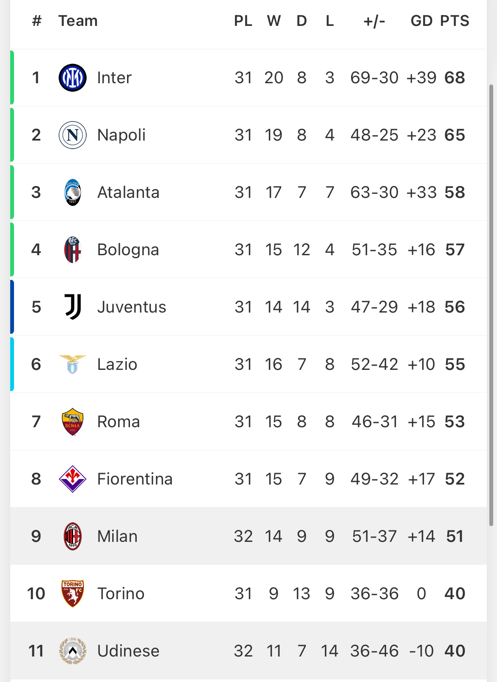Viewport: 497px width, 682px height.
Task: Open the Fiorentina team name link
Action: [135, 479]
